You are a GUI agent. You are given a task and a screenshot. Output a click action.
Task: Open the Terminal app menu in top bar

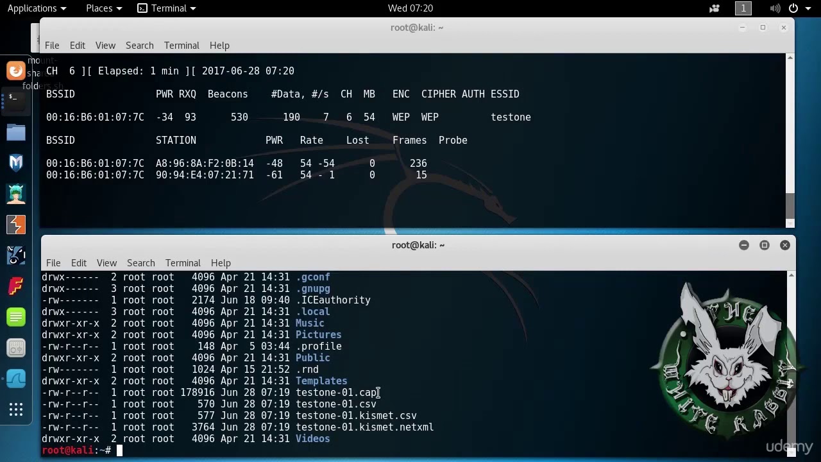167,8
